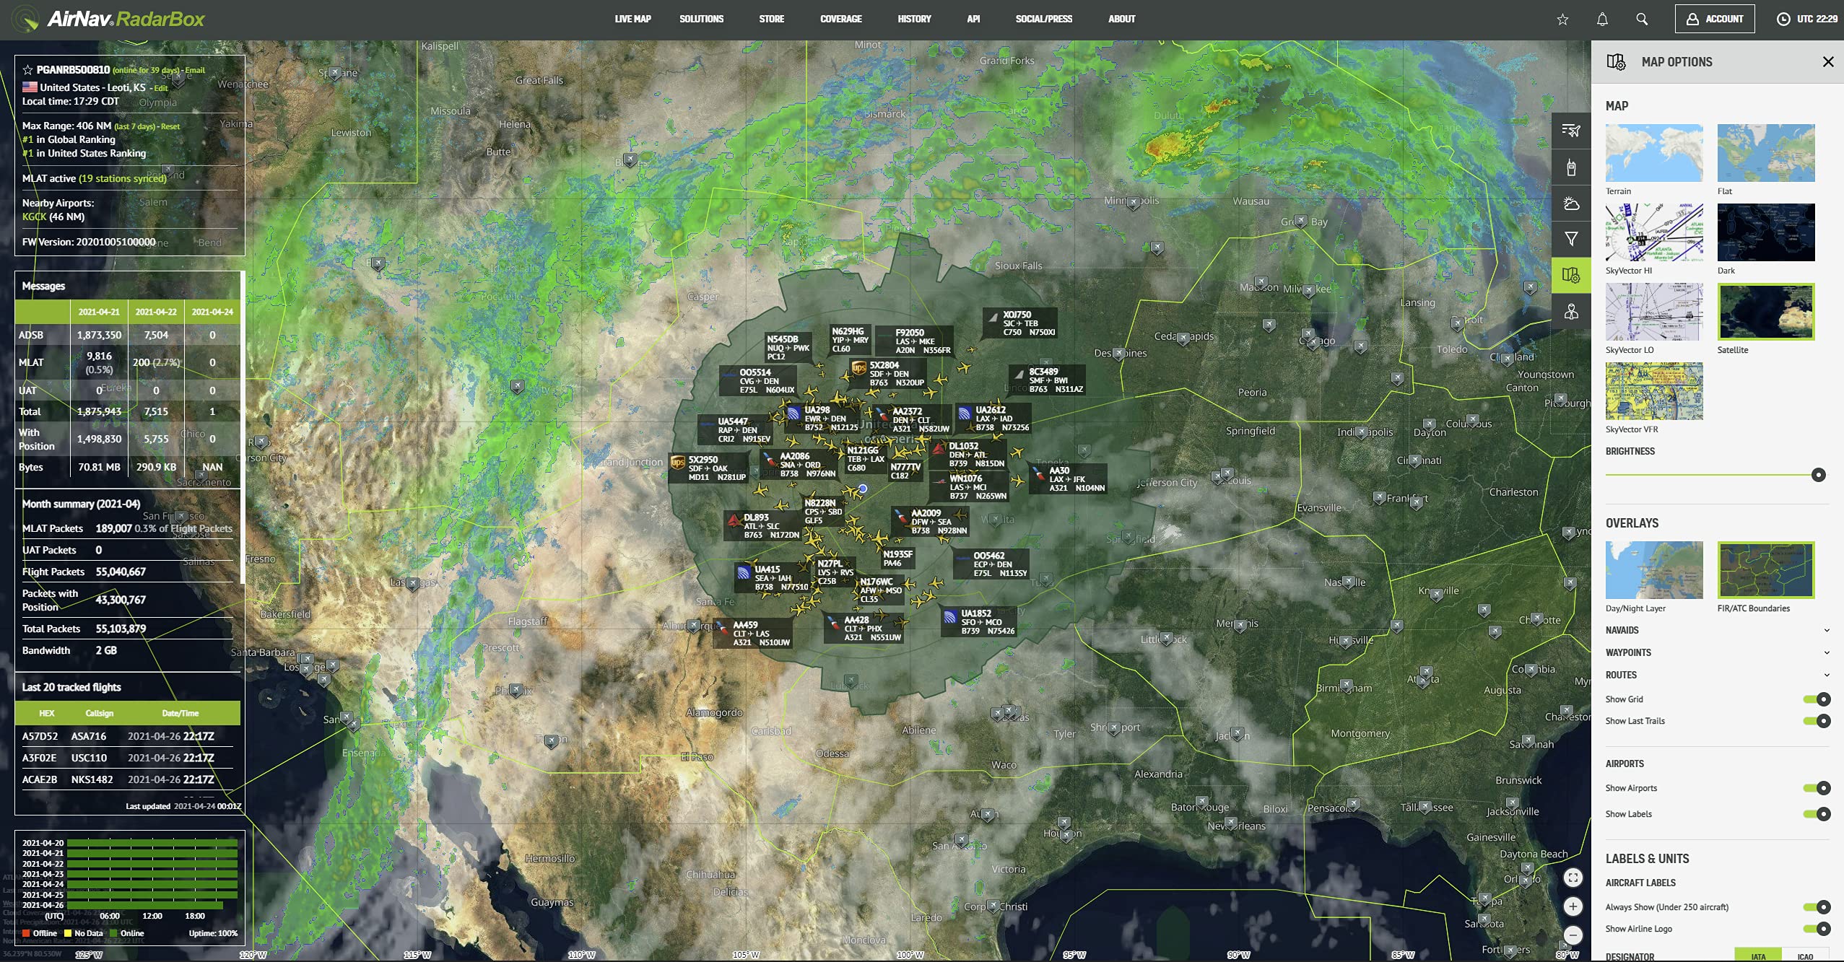Expand the WAYPOINTS section

[1827, 652]
